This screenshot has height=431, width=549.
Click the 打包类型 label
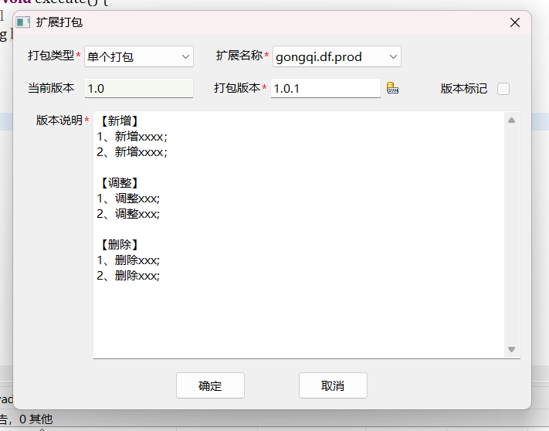51,56
